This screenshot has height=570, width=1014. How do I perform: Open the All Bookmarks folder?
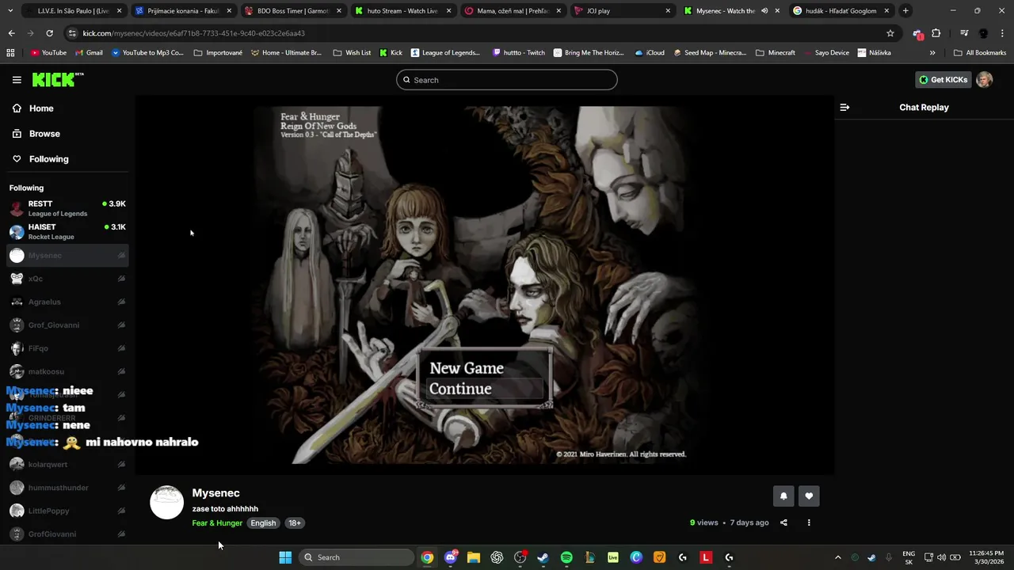coord(980,53)
